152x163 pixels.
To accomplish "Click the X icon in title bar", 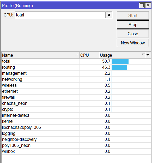I will click(x=148, y=5).
